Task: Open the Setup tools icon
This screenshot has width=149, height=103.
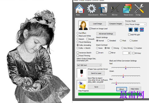Action: [x=139, y=9]
